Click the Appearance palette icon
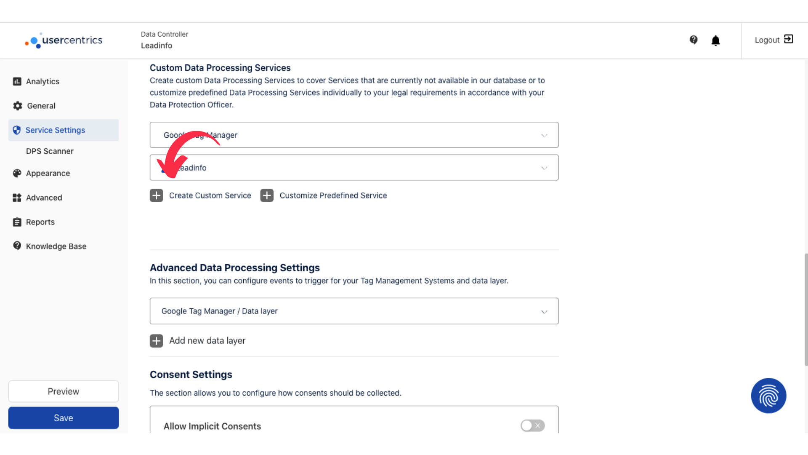The height and width of the screenshot is (455, 808). pyautogui.click(x=17, y=173)
